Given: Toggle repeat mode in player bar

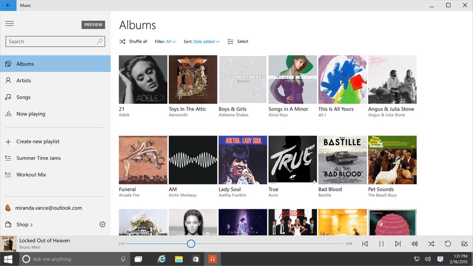Looking at the screenshot, I should (x=447, y=244).
